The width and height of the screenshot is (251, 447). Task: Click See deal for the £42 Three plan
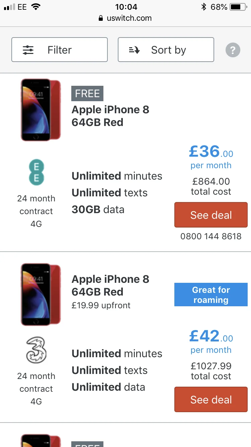211,399
